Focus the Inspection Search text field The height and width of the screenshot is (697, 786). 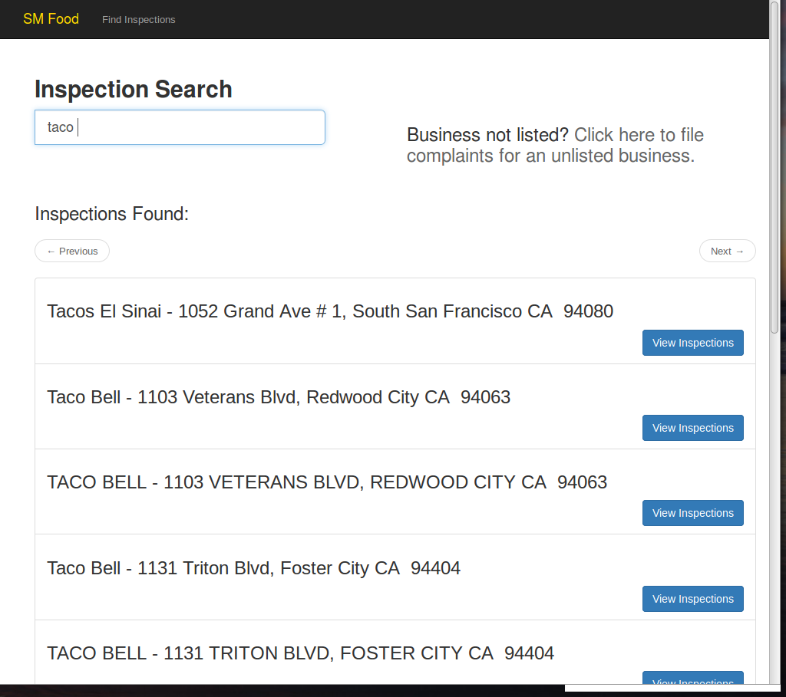(180, 127)
